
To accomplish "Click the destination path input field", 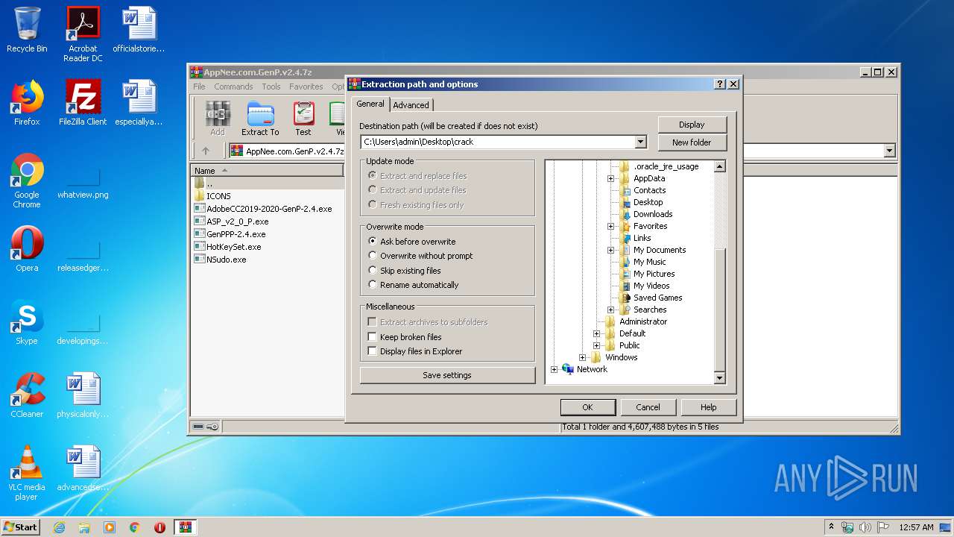I will click(498, 142).
